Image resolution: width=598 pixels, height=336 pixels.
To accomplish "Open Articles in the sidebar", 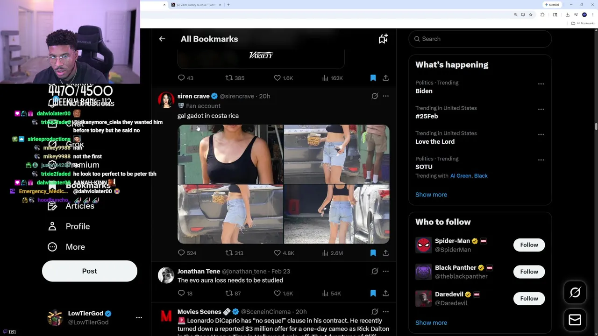I will [x=71, y=206].
